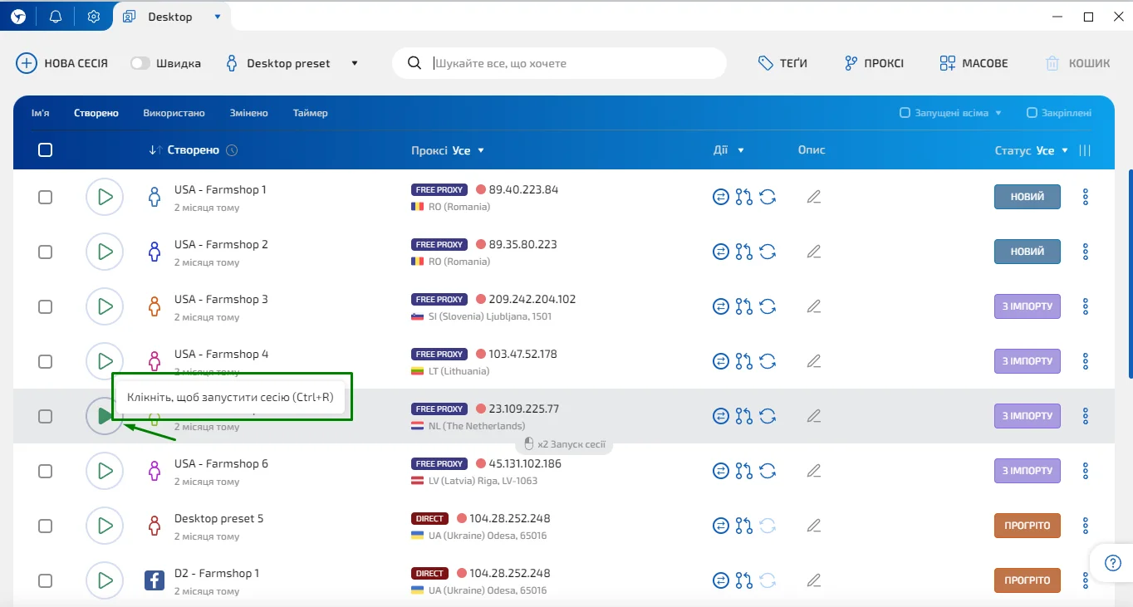Screen dimensions: 1133x607
Task: Create НОВА СЕСІЯ
Action: coord(62,63)
